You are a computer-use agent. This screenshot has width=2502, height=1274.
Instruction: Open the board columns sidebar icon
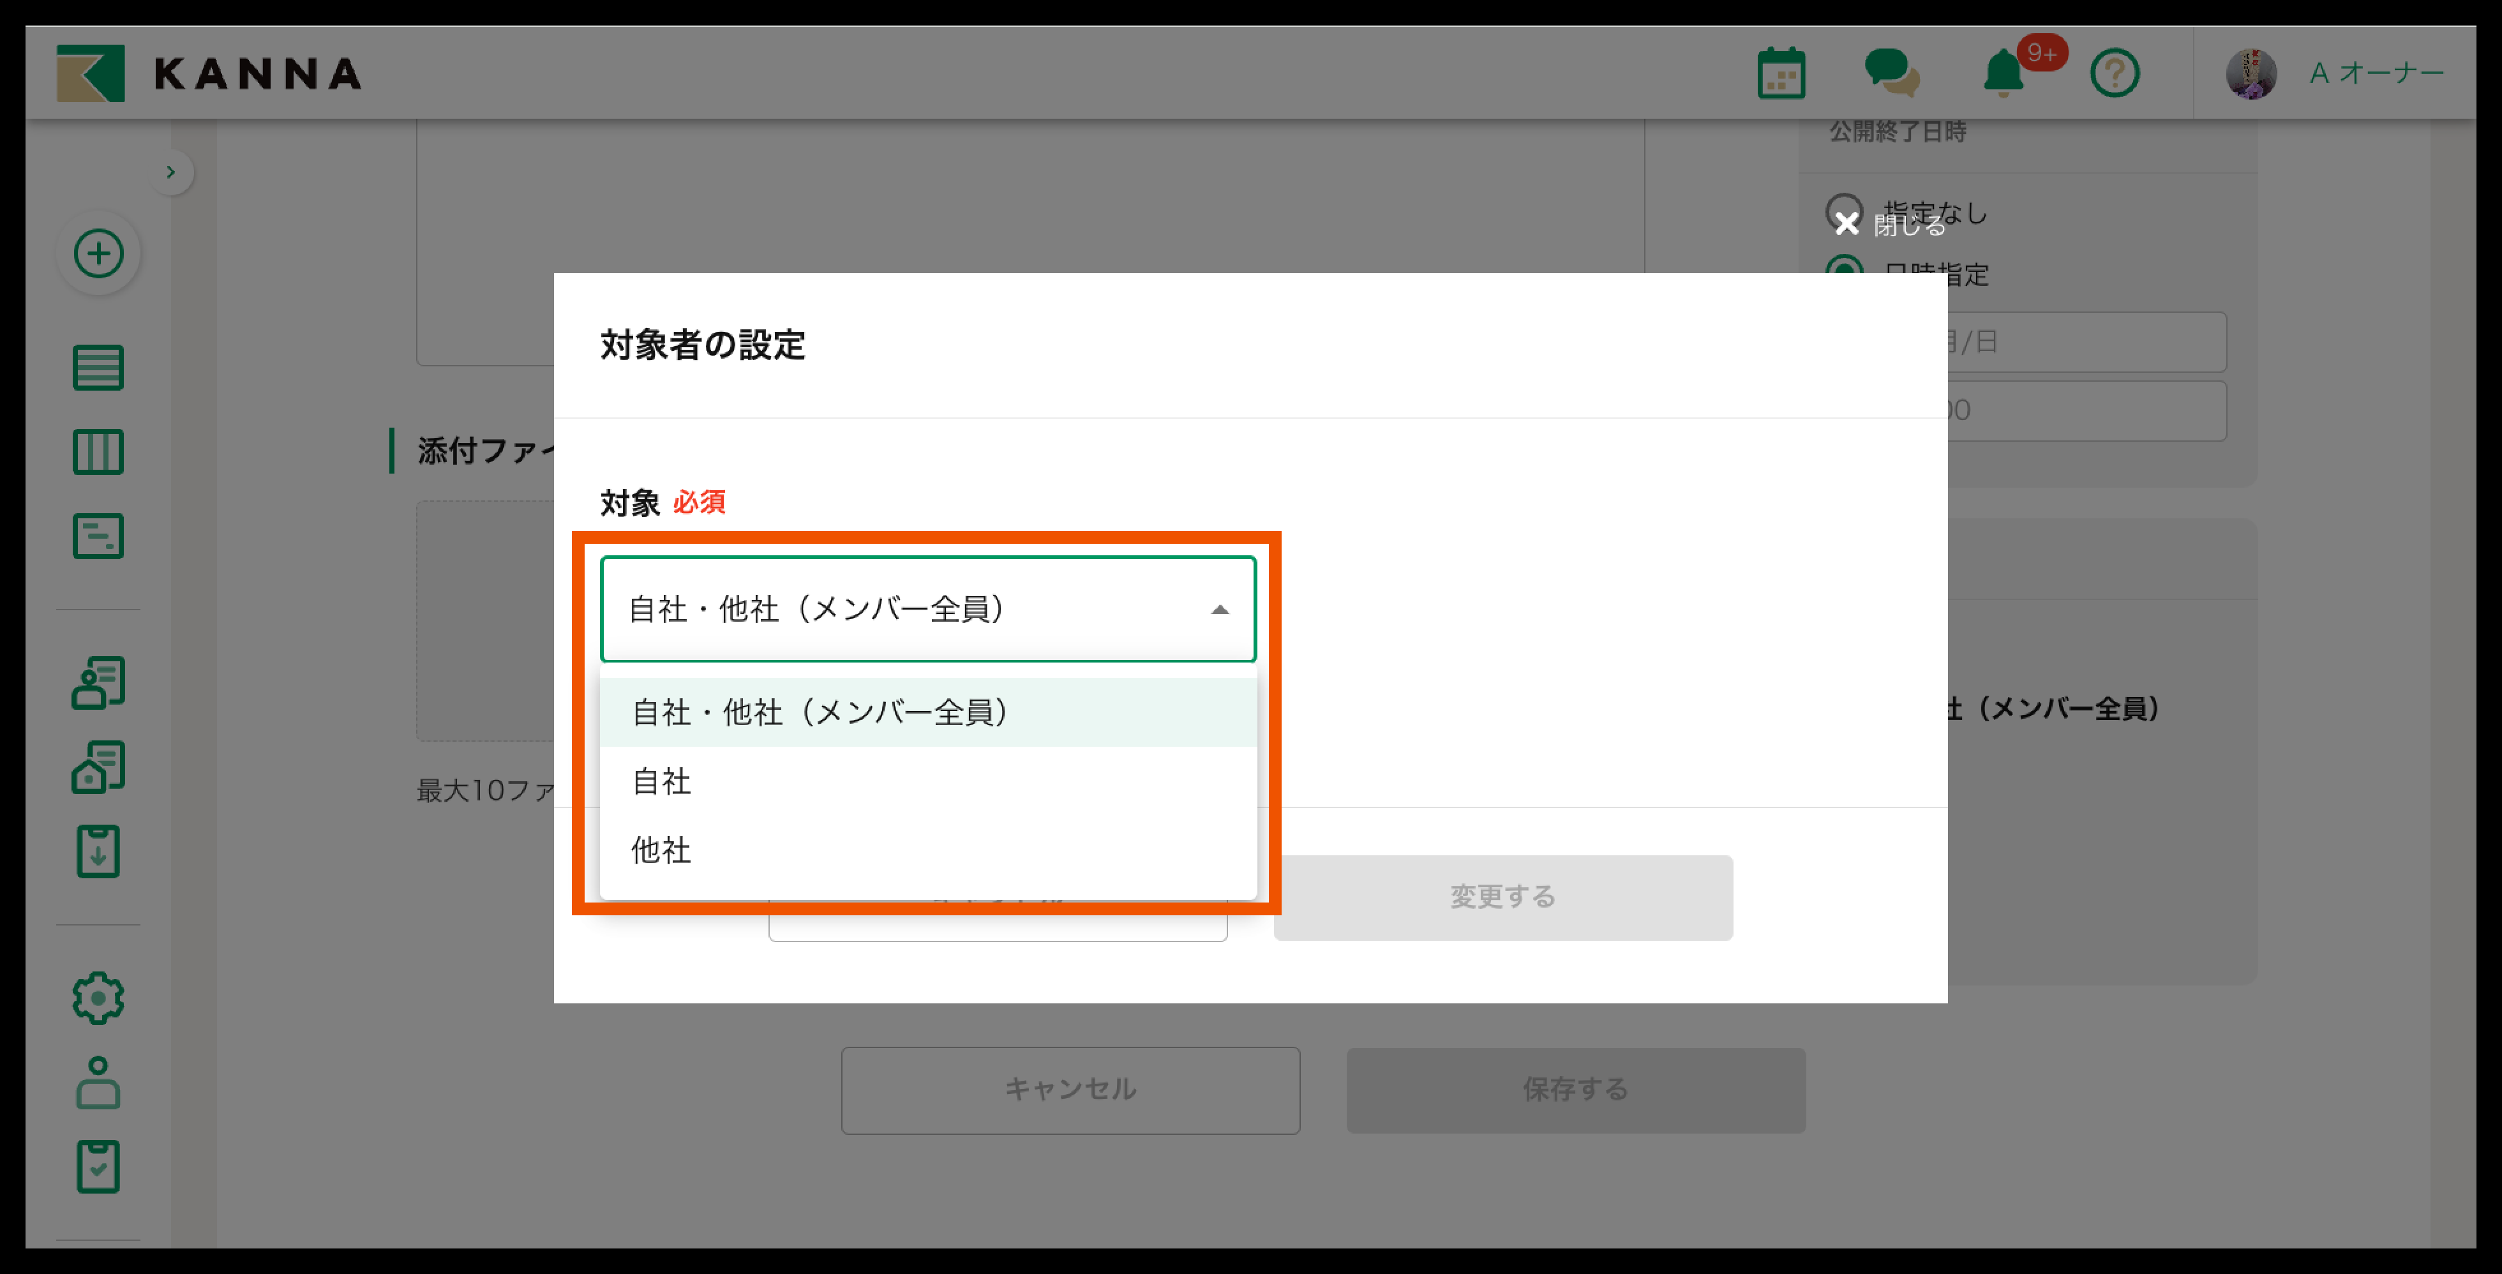pos(98,453)
